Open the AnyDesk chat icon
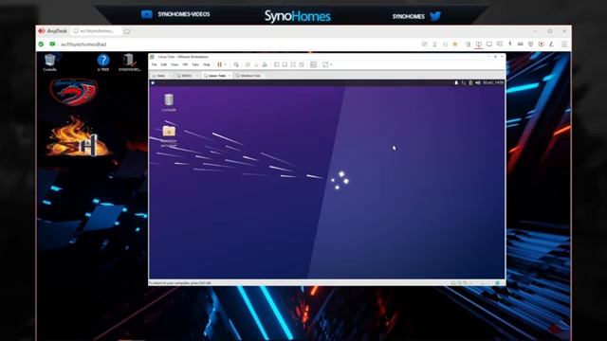Screen dimensions: 607x341 [500, 45]
